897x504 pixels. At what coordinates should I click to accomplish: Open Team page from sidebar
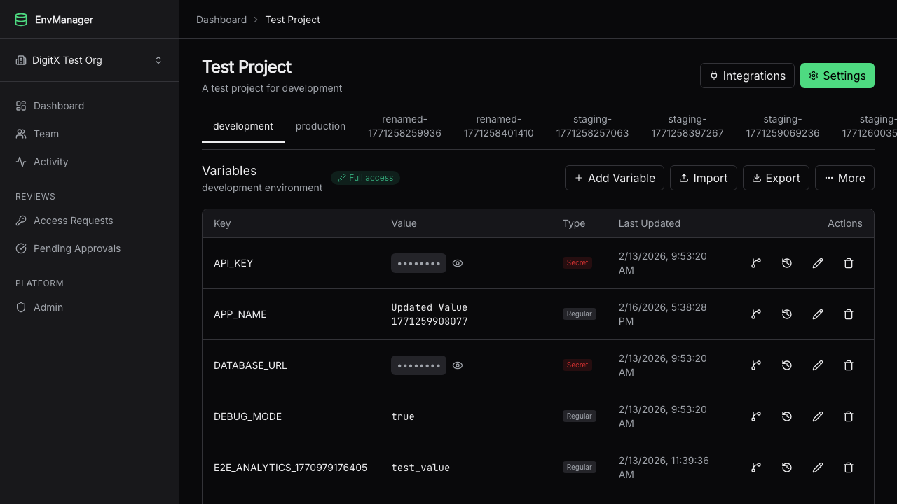(46, 134)
